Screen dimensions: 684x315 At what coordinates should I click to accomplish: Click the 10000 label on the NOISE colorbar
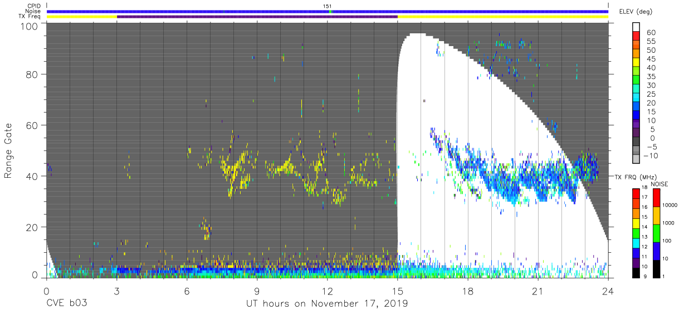pyautogui.click(x=671, y=206)
